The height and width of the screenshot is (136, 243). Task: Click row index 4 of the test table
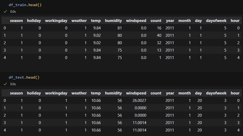point(5,130)
